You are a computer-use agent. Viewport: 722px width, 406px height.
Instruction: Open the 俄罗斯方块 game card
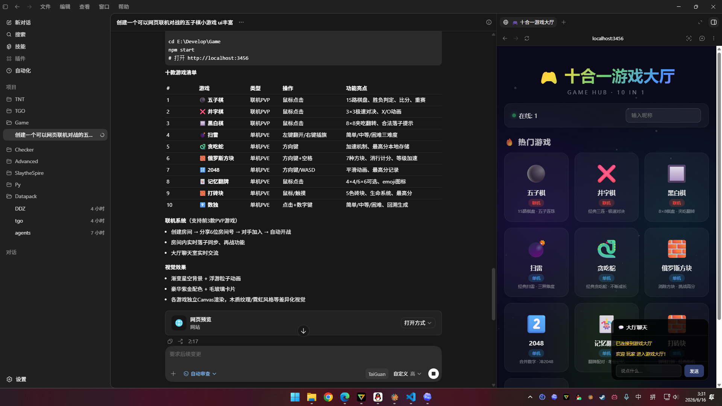[x=676, y=262]
